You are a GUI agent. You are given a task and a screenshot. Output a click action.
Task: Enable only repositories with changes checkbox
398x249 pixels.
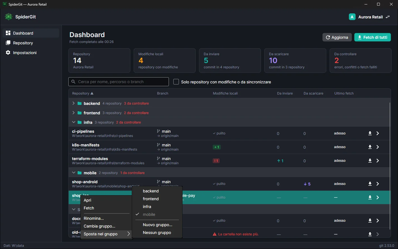pos(176,82)
